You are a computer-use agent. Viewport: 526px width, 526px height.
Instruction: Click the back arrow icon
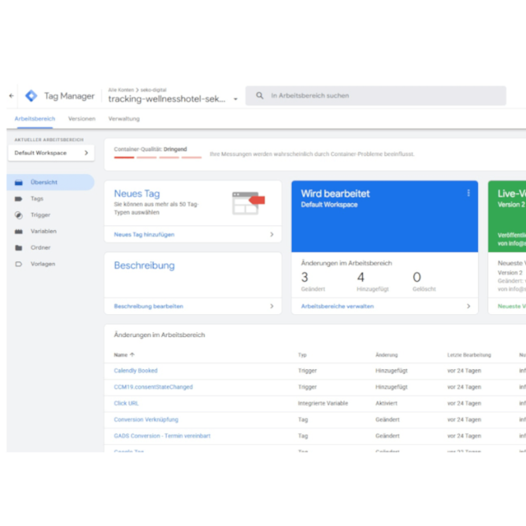[11, 96]
